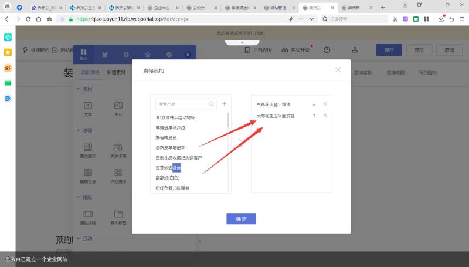
Task: Click the browser address bar URL
Action: [132, 19]
